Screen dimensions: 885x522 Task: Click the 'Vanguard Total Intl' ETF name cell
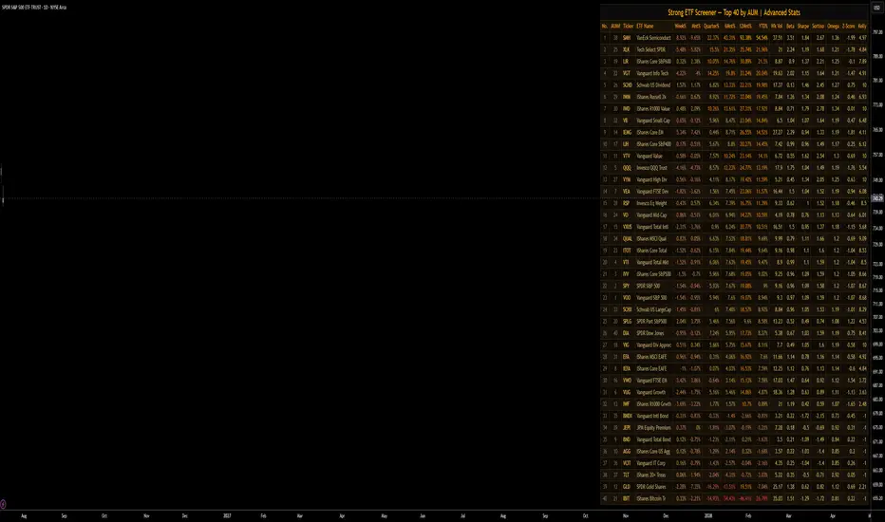point(652,227)
